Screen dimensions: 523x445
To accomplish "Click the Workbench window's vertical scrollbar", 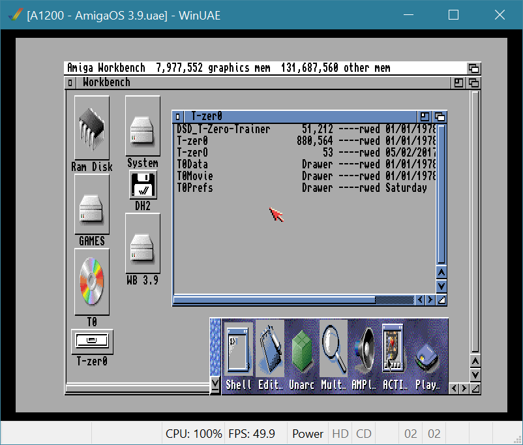I will click(475, 222).
